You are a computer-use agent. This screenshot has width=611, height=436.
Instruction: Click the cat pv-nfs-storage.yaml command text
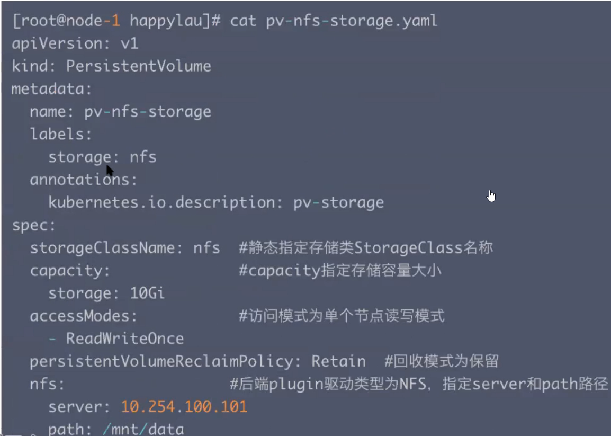[x=334, y=21]
